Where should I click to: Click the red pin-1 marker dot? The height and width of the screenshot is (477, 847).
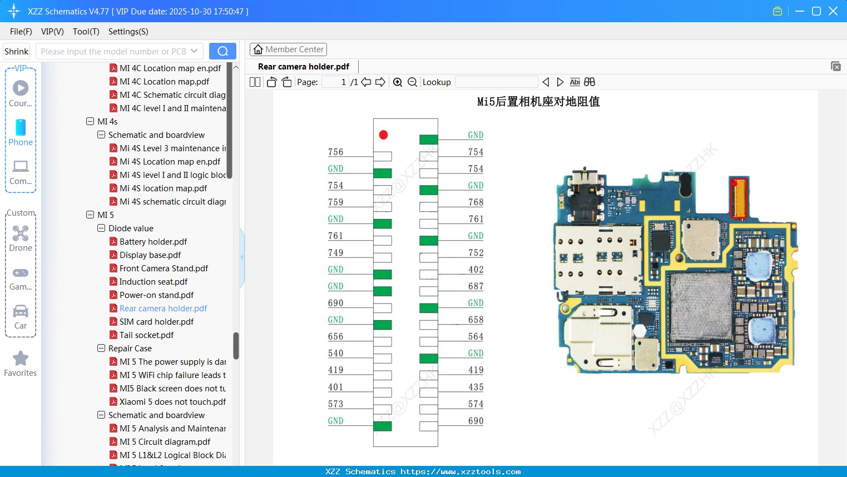pyautogui.click(x=383, y=135)
